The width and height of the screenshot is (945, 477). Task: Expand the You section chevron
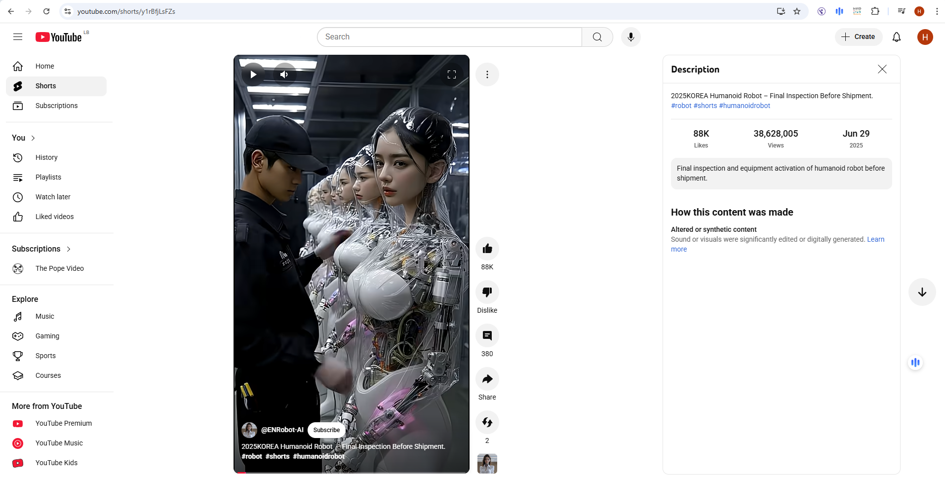tap(33, 138)
